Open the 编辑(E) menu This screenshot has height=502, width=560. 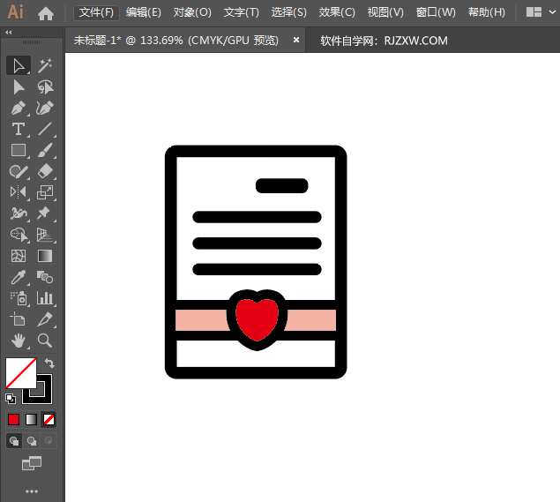click(144, 12)
